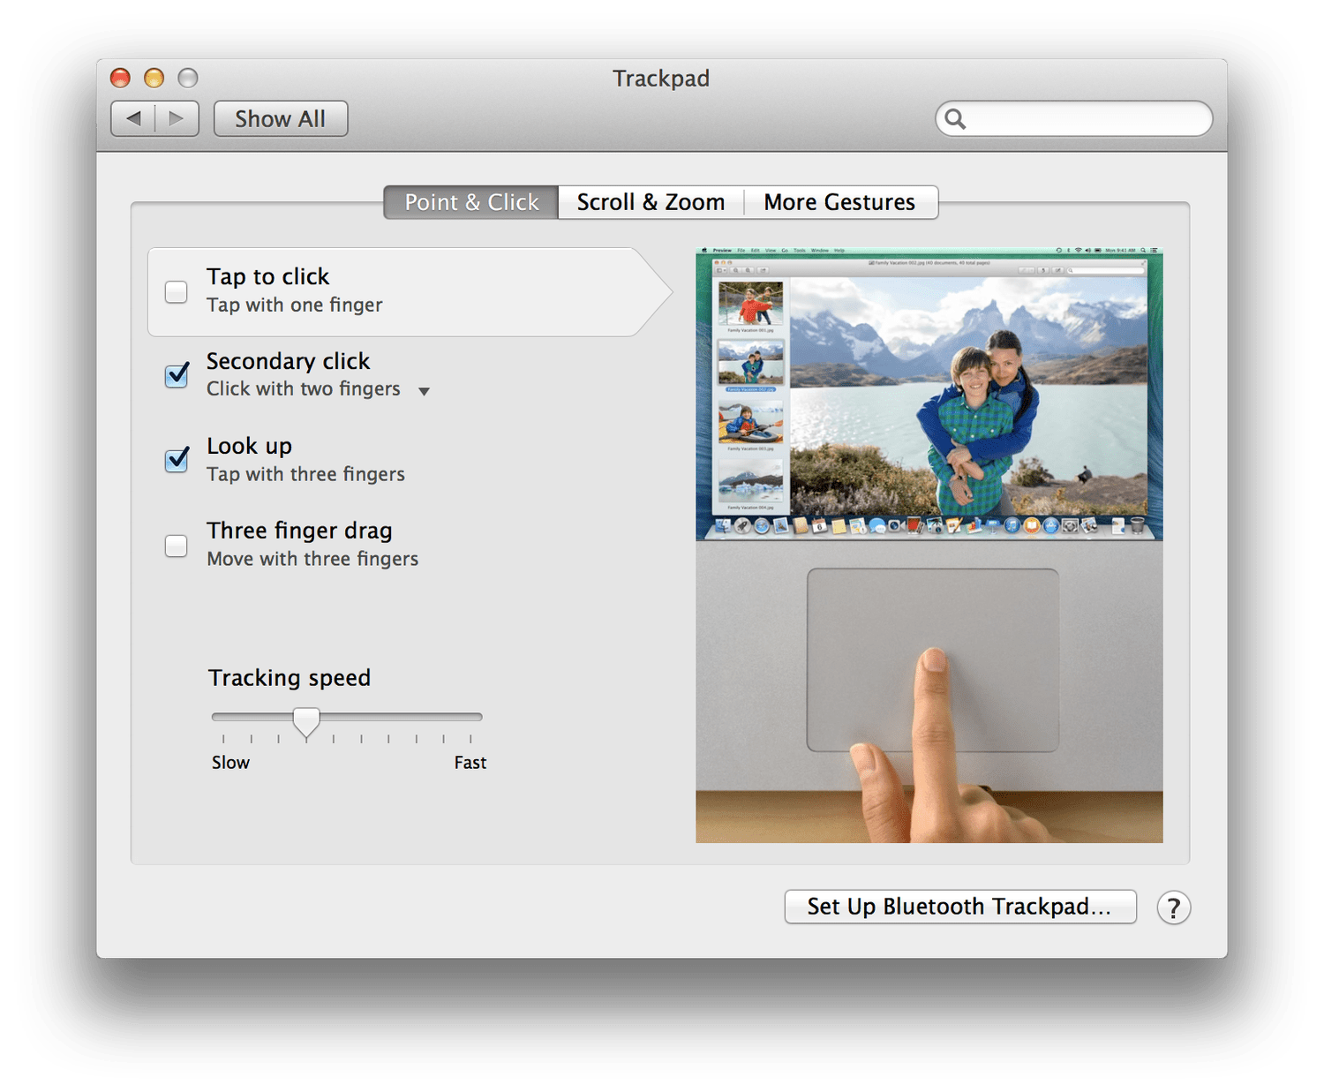The width and height of the screenshot is (1324, 1092).
Task: Click Set Up Bluetooth Trackpad button
Action: [959, 907]
